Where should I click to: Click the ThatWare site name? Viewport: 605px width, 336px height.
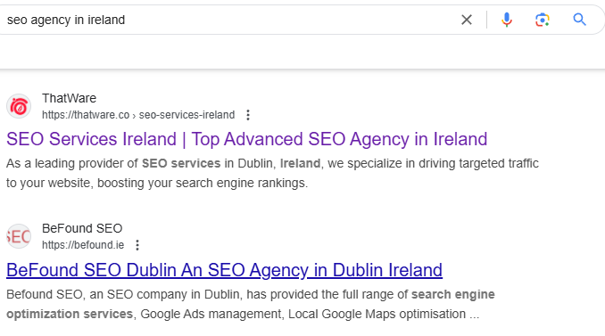click(69, 98)
